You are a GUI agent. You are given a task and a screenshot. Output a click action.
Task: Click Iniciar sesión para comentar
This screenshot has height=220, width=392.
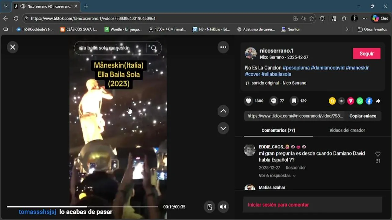point(278,205)
